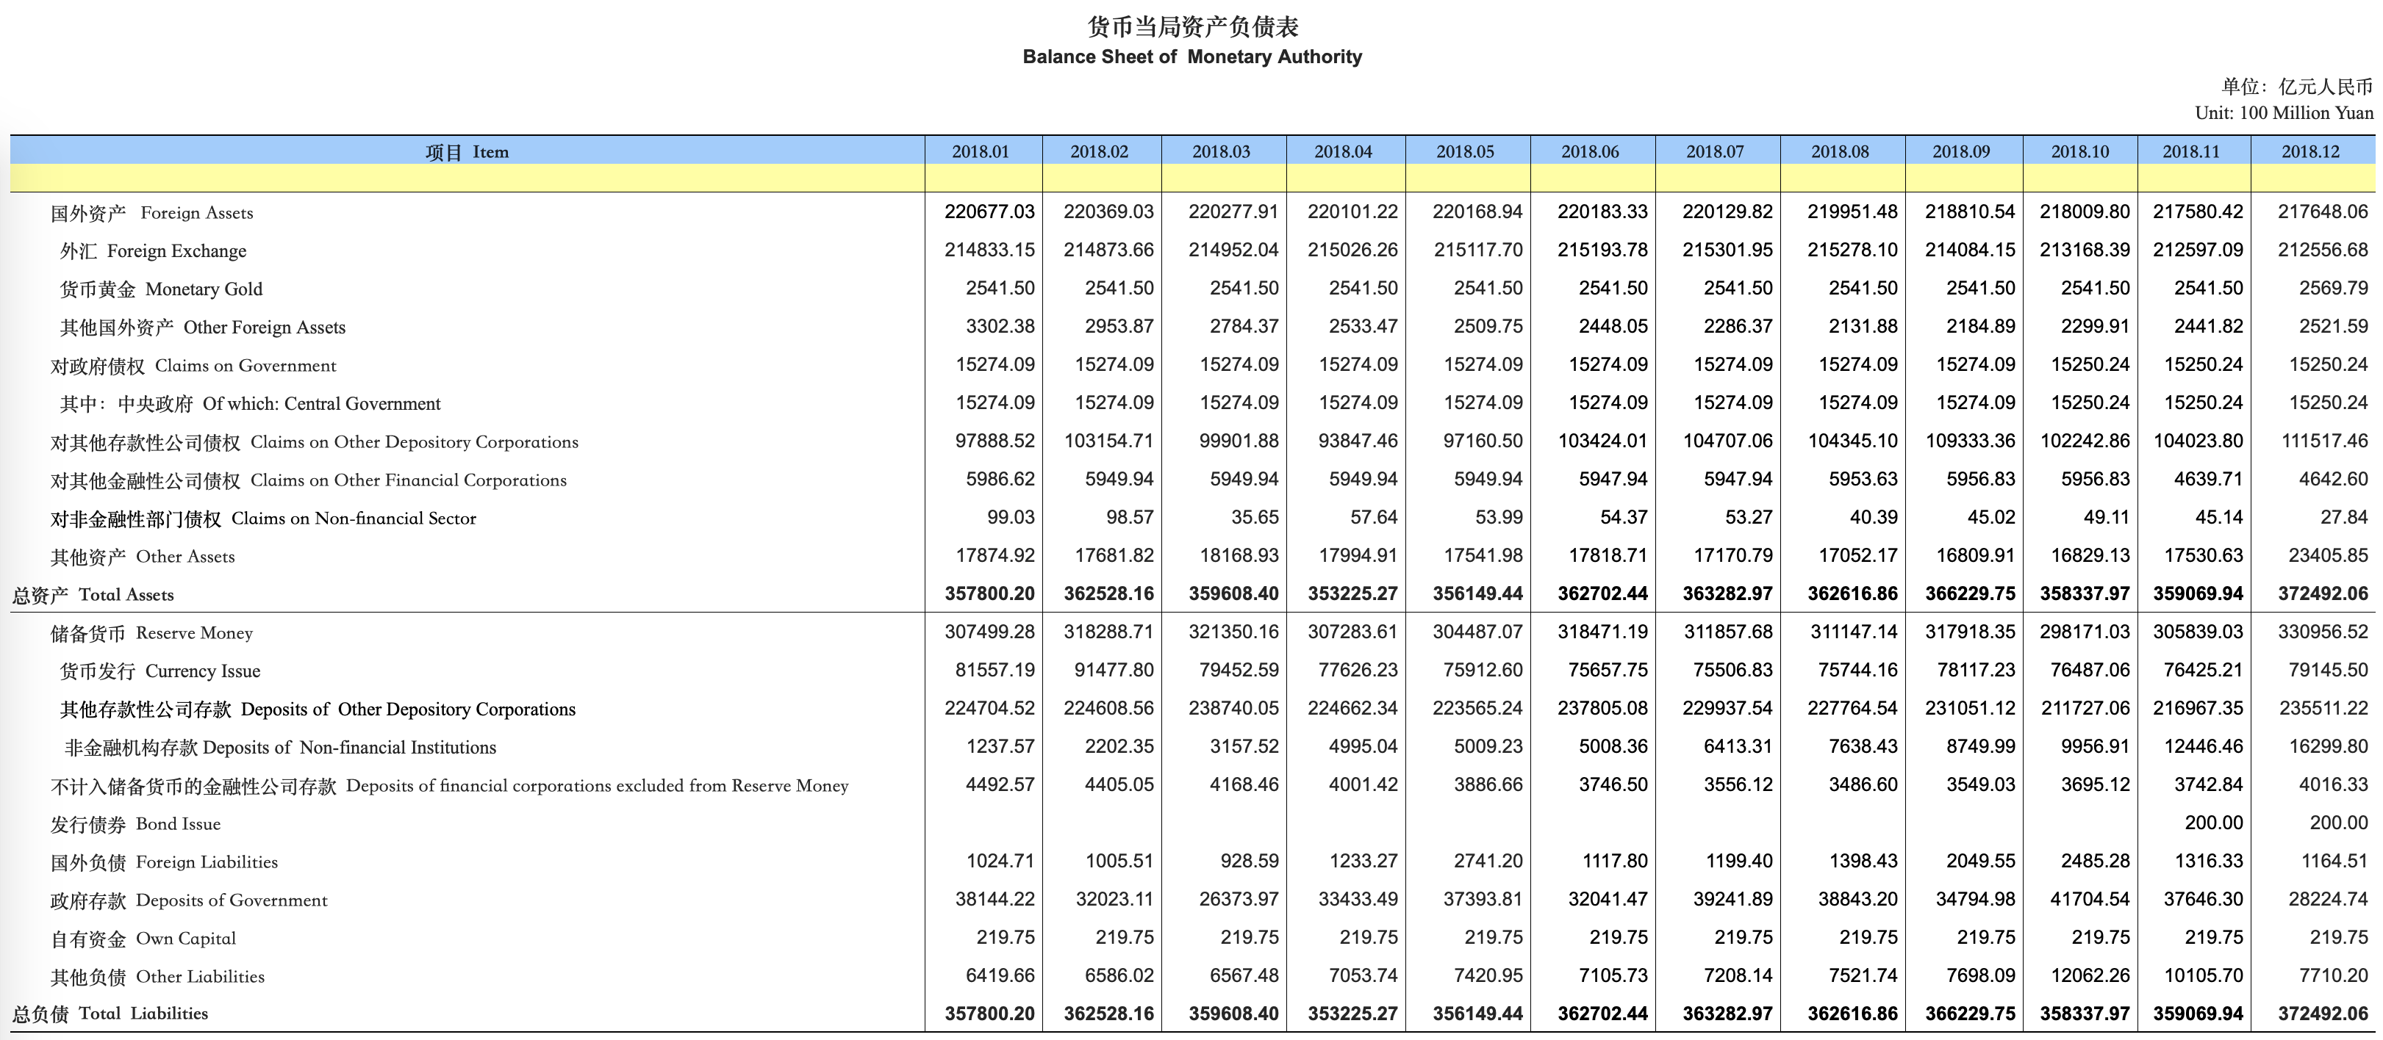Image resolution: width=2383 pixels, height=1040 pixels.
Task: Select Claims on Government row label
Action: click(193, 366)
